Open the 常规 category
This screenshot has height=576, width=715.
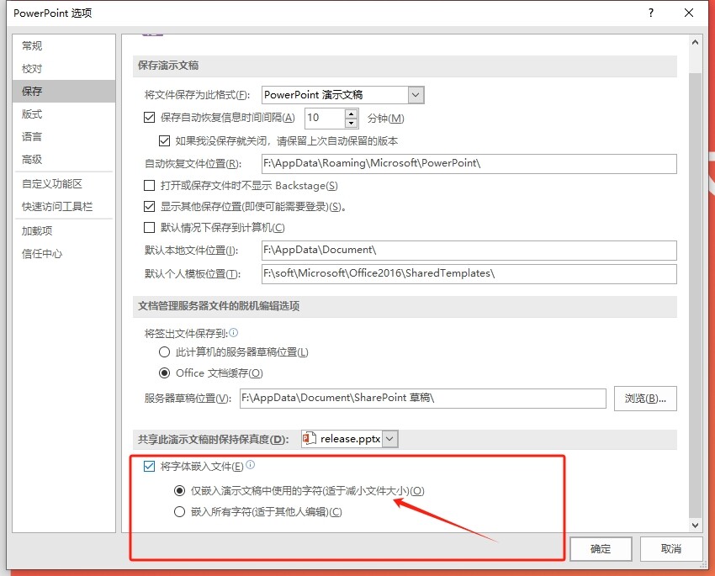click(x=64, y=45)
